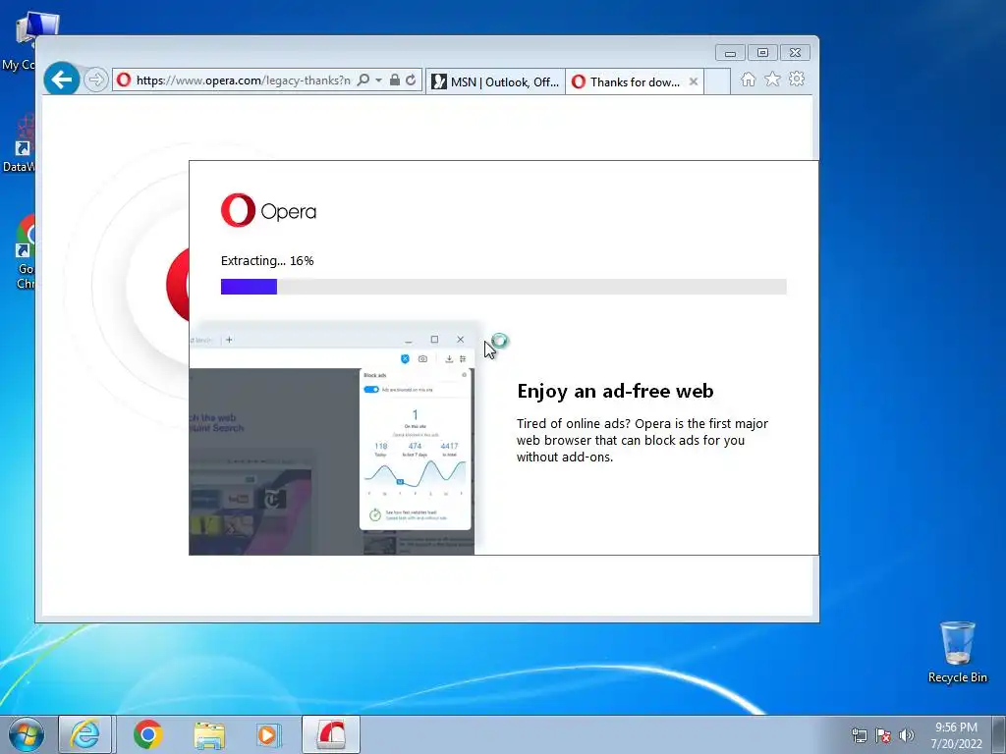Click the network status tray icon
This screenshot has width=1006, height=754.
click(x=859, y=735)
